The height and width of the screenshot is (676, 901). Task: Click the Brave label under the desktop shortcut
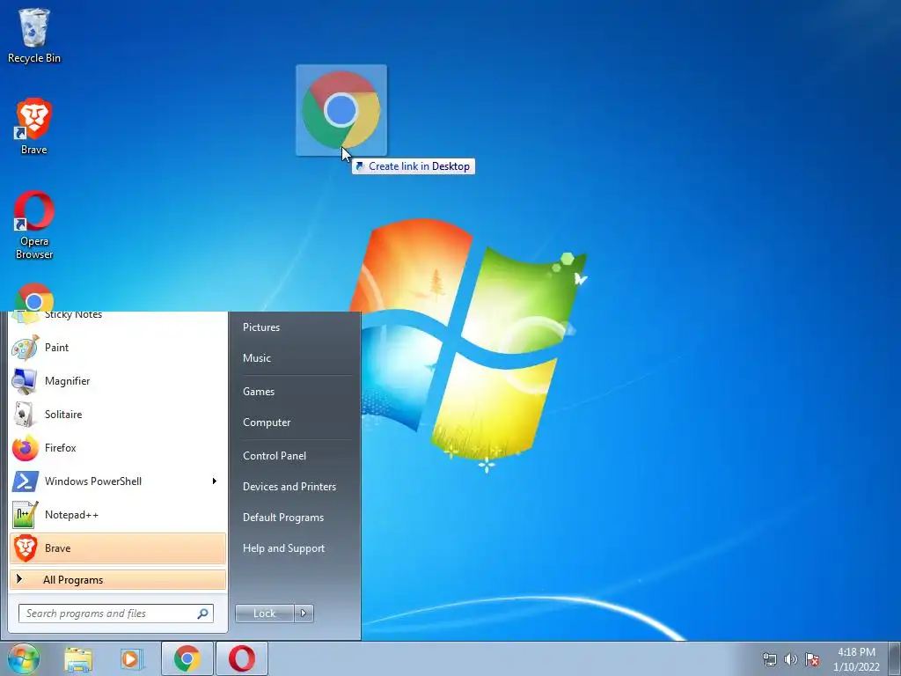point(34,150)
